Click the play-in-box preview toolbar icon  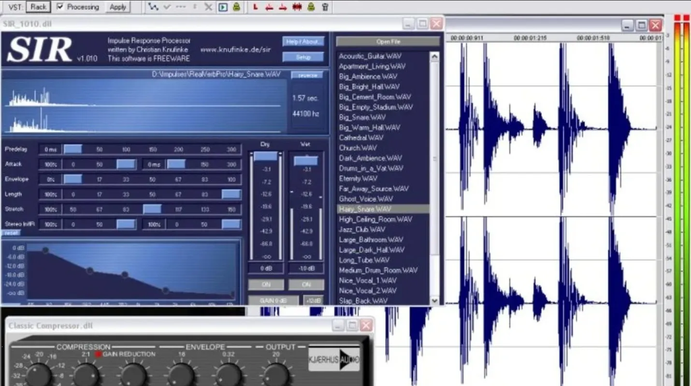[223, 7]
